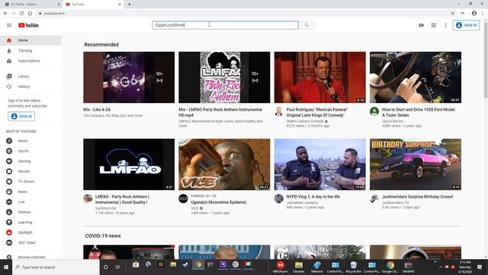Viewport: 488px width, 275px height.
Task: Open a new browser tab
Action: coord(129,5)
